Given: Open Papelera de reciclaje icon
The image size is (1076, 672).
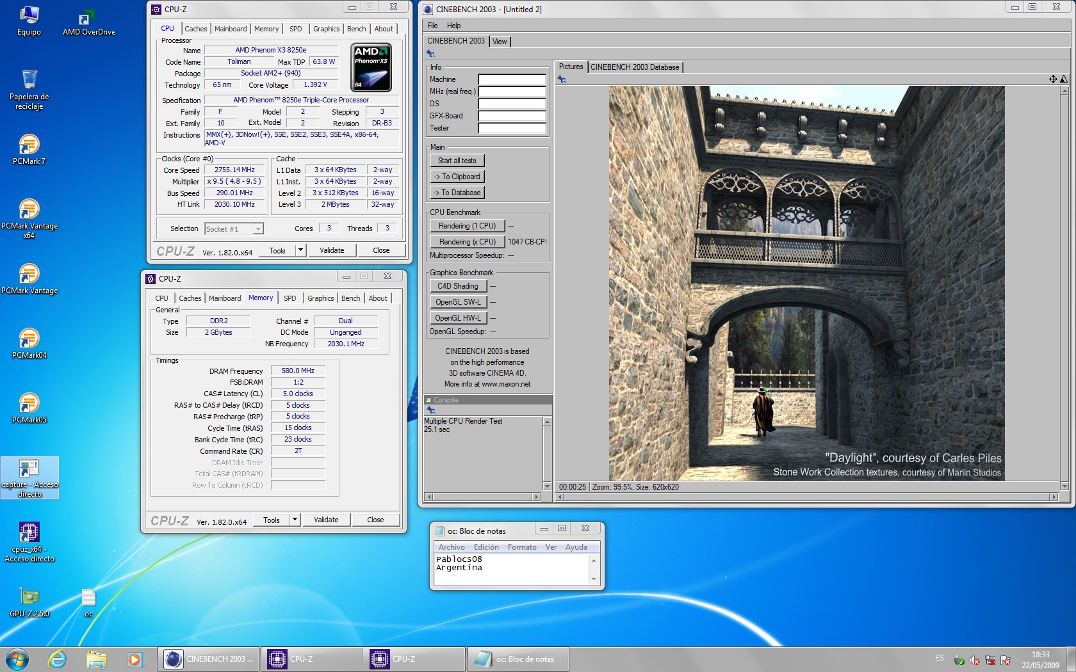Looking at the screenshot, I should (x=29, y=90).
